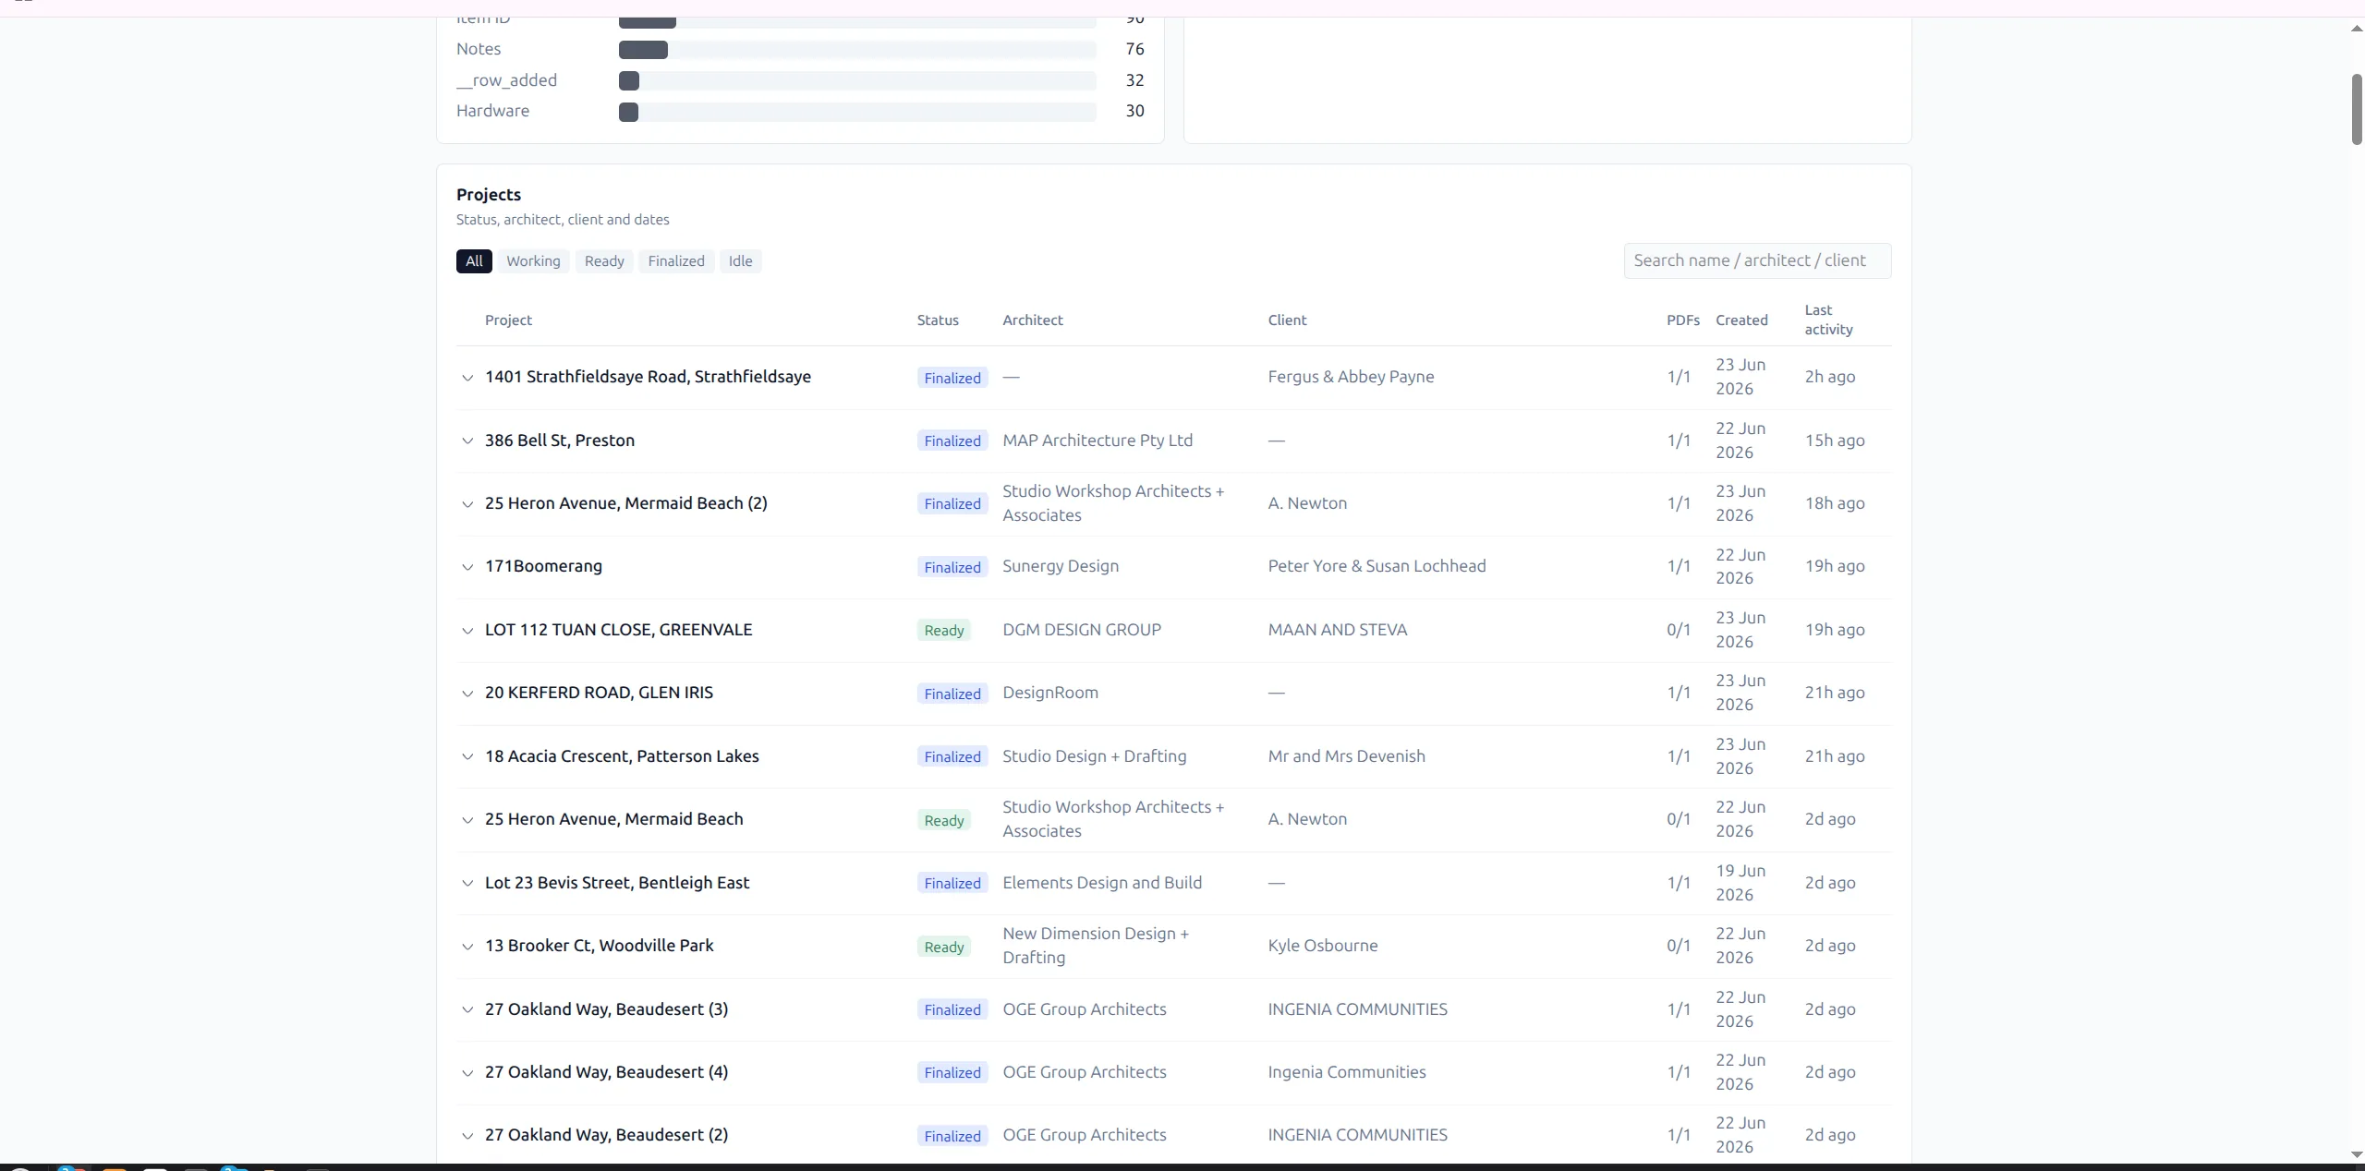Click the scrollbar up arrow
The height and width of the screenshot is (1171, 2365).
[x=2356, y=29]
